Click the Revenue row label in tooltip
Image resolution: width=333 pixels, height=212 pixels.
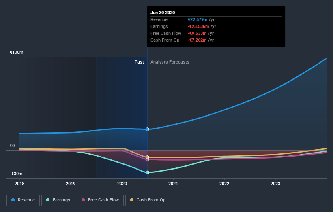tap(159, 19)
